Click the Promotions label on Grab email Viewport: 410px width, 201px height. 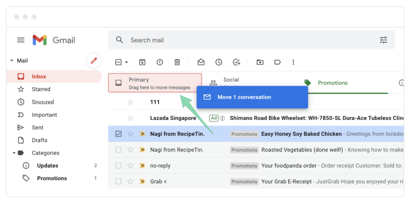click(244, 181)
